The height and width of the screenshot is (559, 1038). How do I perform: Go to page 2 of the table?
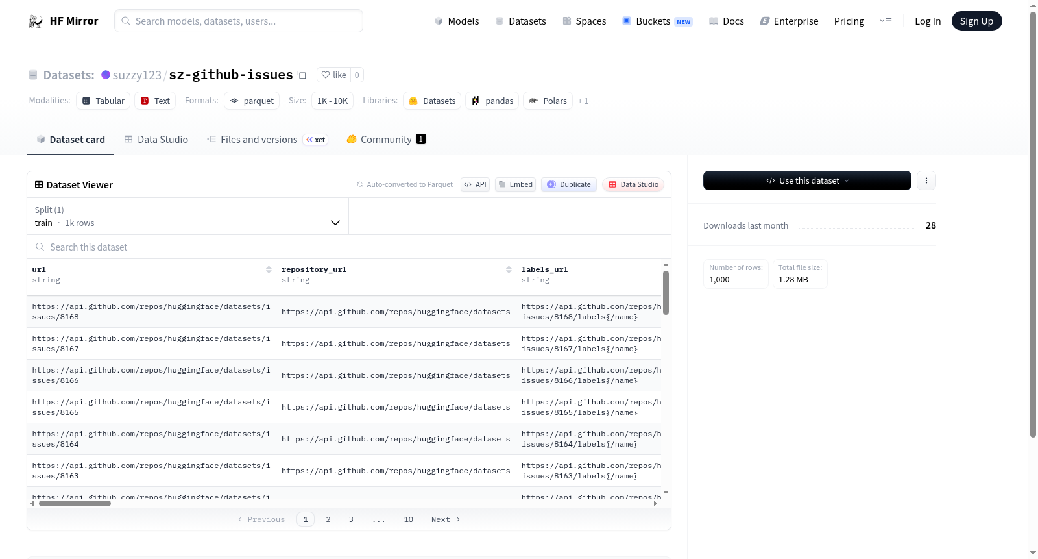[x=328, y=519]
